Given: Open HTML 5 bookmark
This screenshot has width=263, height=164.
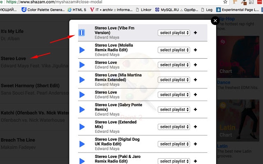Looking at the screenshot, I should click(x=77, y=10).
